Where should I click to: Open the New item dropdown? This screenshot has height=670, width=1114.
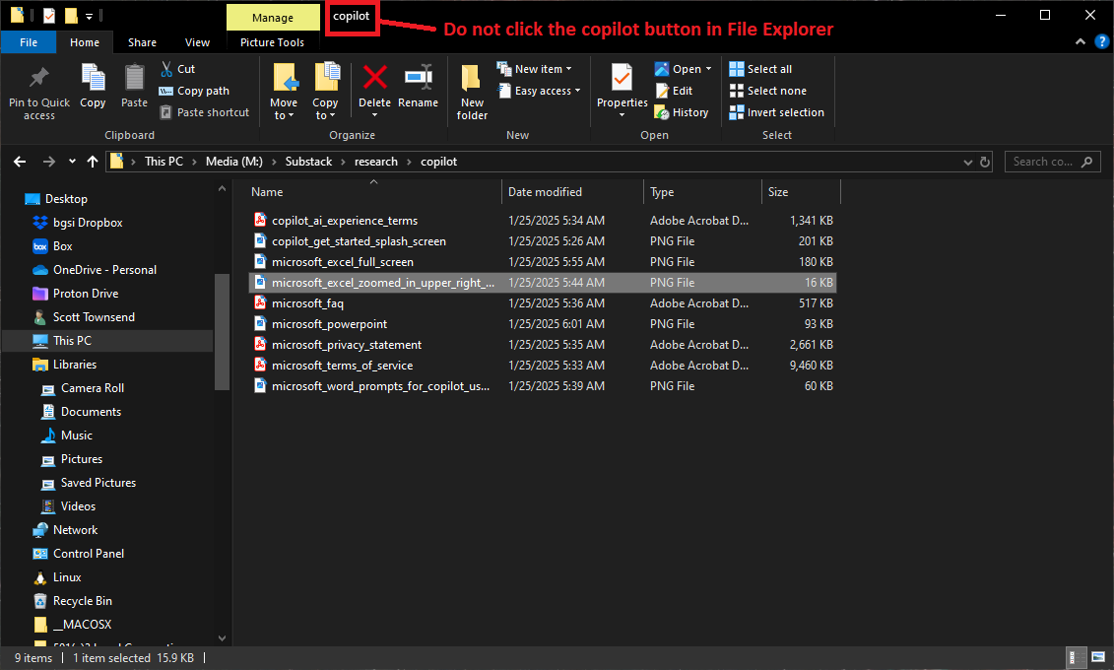click(x=534, y=69)
